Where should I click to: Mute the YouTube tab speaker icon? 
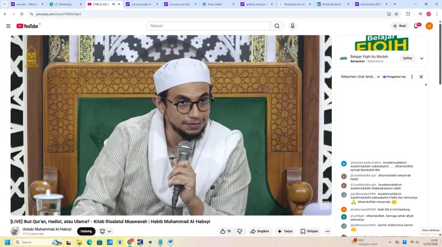[113, 4]
